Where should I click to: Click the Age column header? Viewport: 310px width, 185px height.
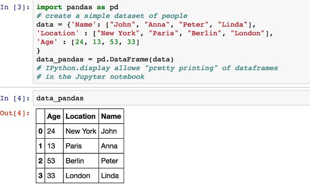[x=54, y=116]
